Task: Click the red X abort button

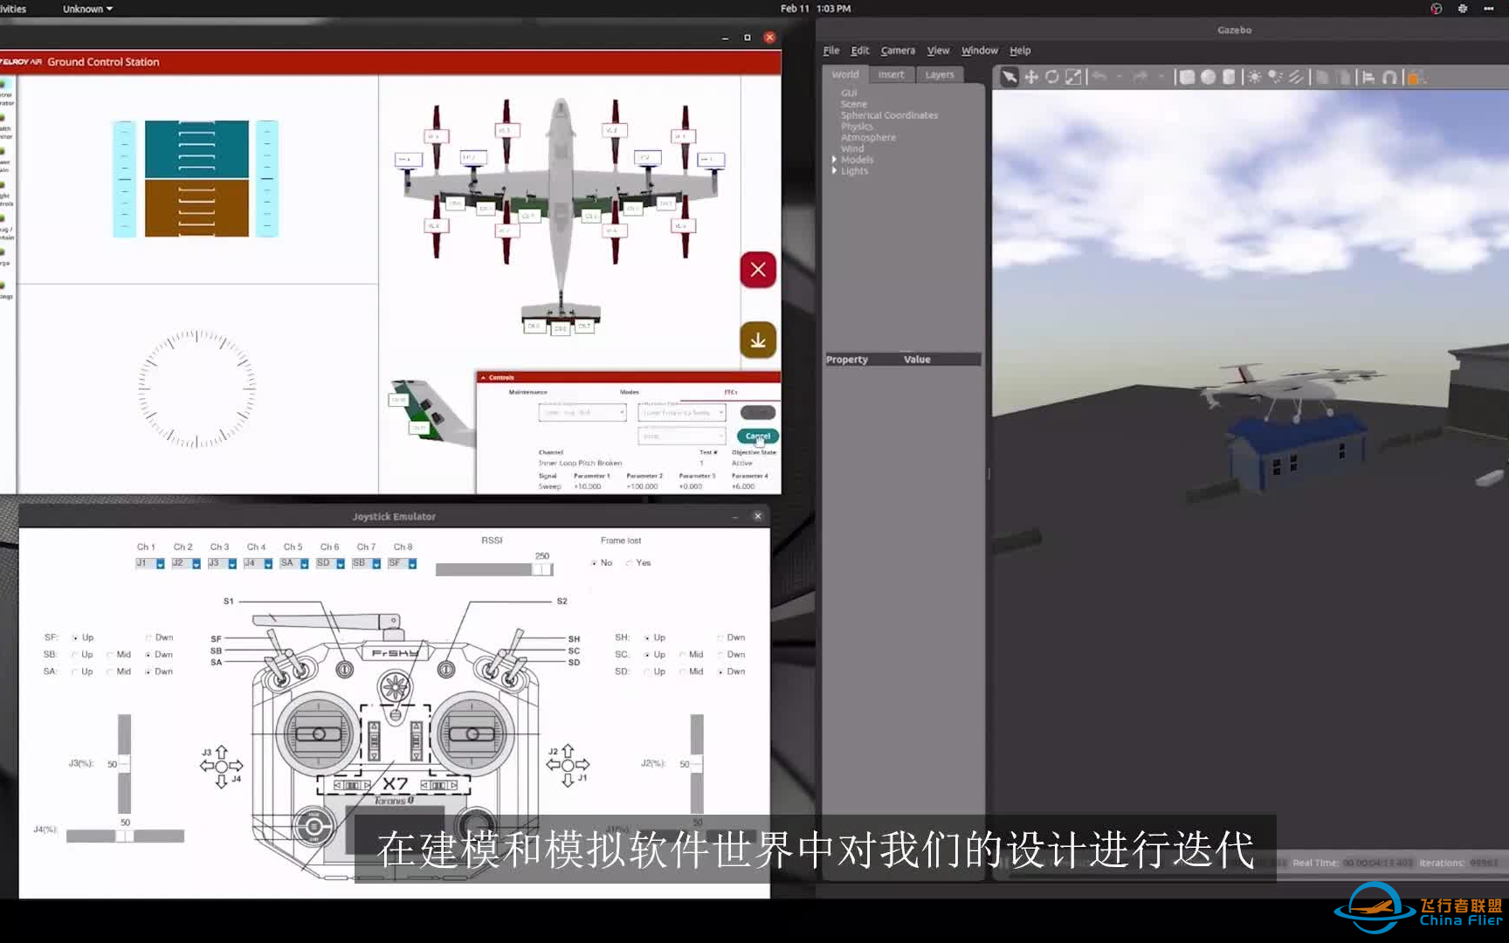Action: [x=758, y=270]
